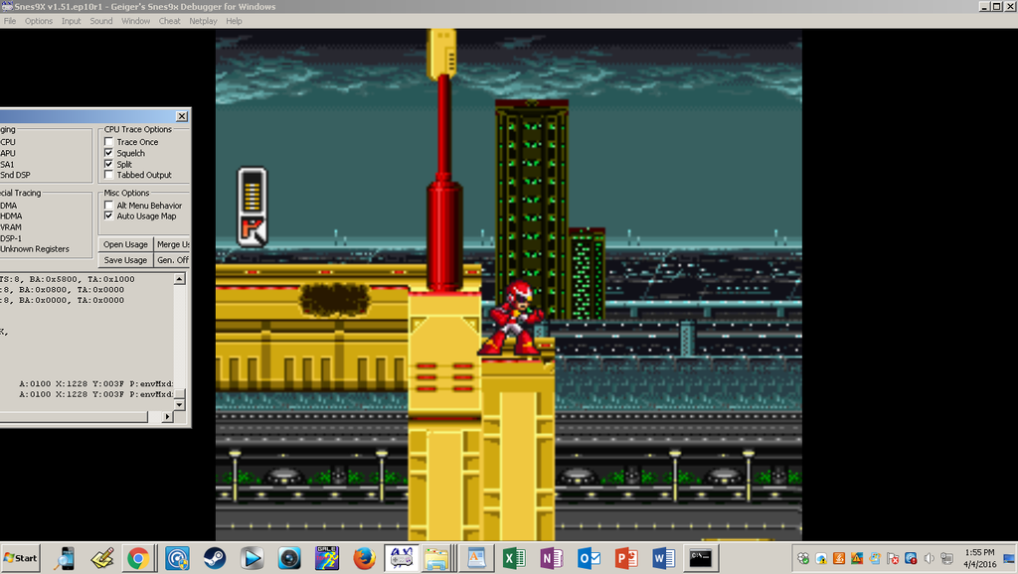Launch Outlook from the taskbar
1018x574 pixels.
pos(589,558)
